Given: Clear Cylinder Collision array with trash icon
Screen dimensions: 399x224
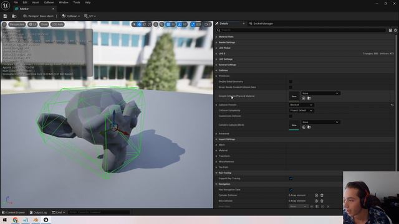Looking at the screenshot, I should 322,195.
